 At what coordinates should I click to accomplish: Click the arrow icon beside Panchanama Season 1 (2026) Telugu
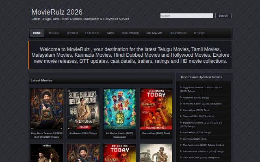[x=181, y=151]
